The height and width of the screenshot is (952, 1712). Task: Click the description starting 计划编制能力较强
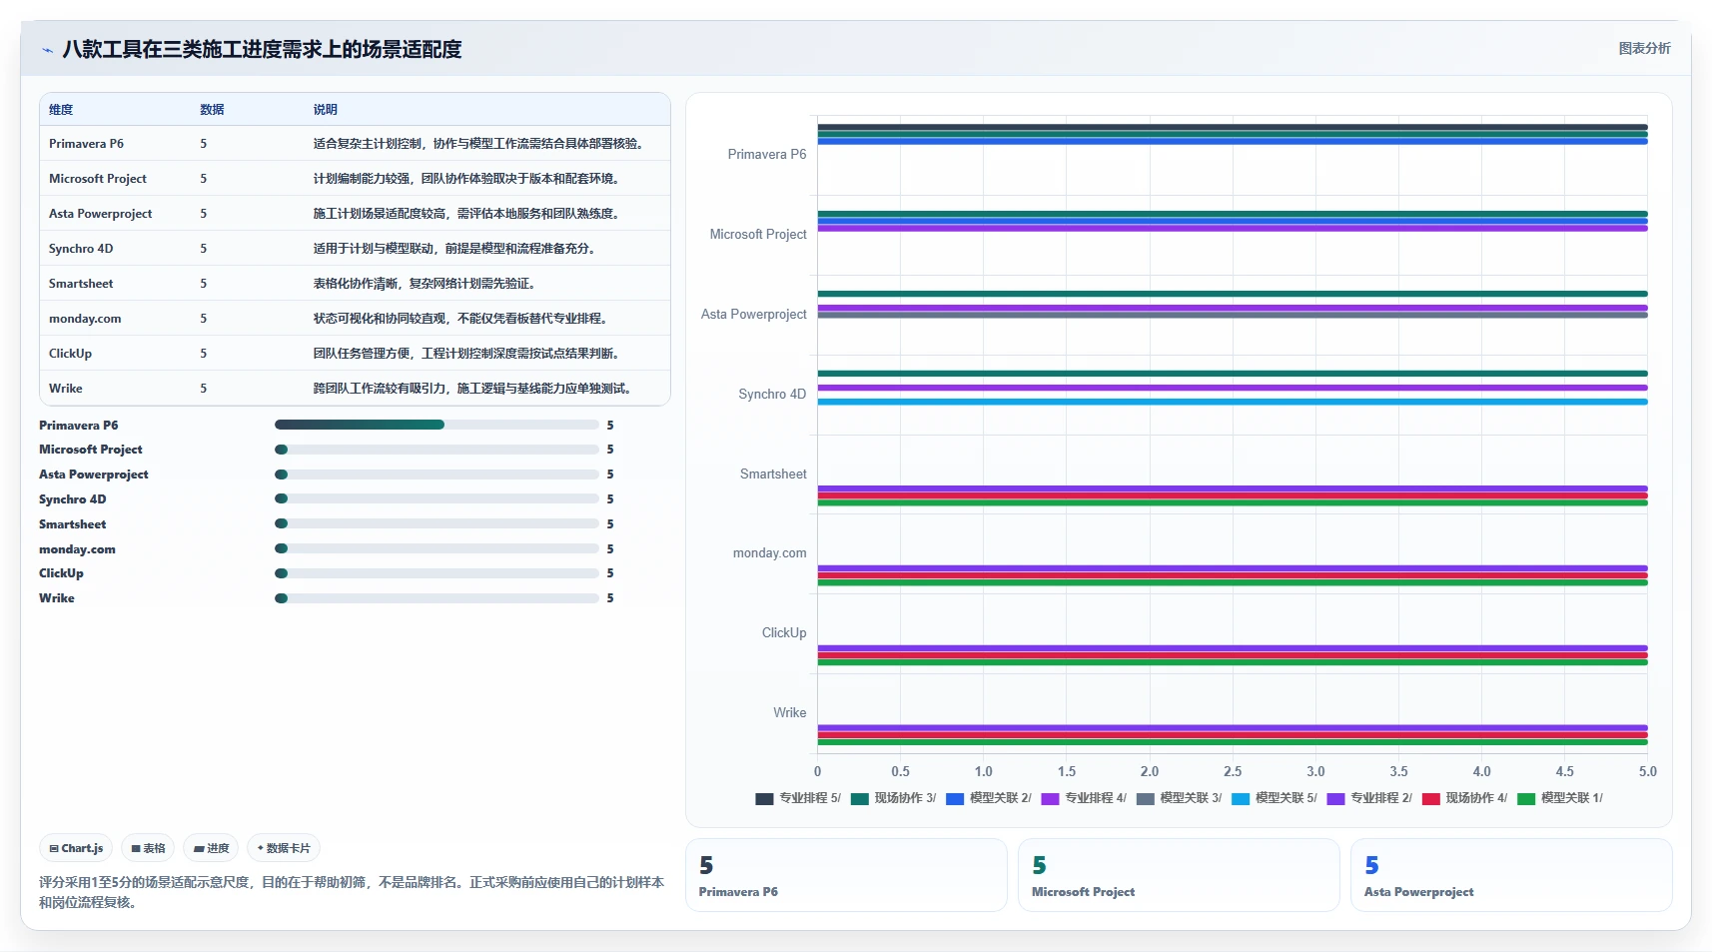467,179
